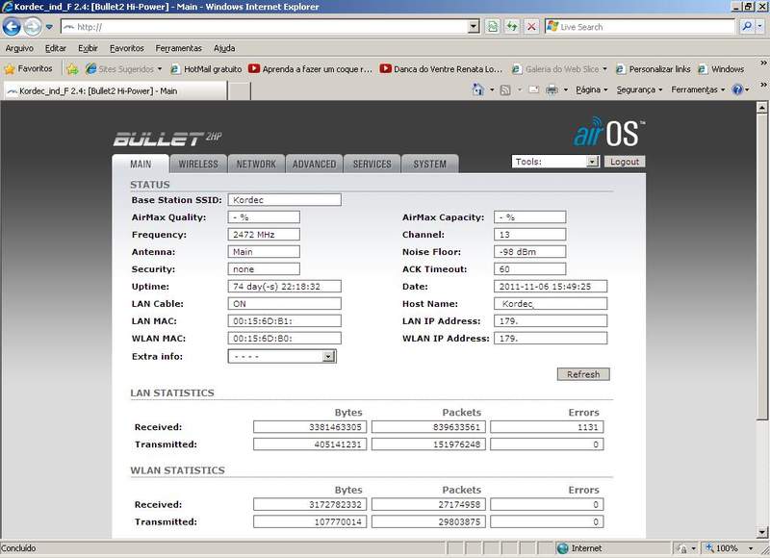This screenshot has width=770, height=558.
Task: Click the Refresh button
Action: point(583,374)
